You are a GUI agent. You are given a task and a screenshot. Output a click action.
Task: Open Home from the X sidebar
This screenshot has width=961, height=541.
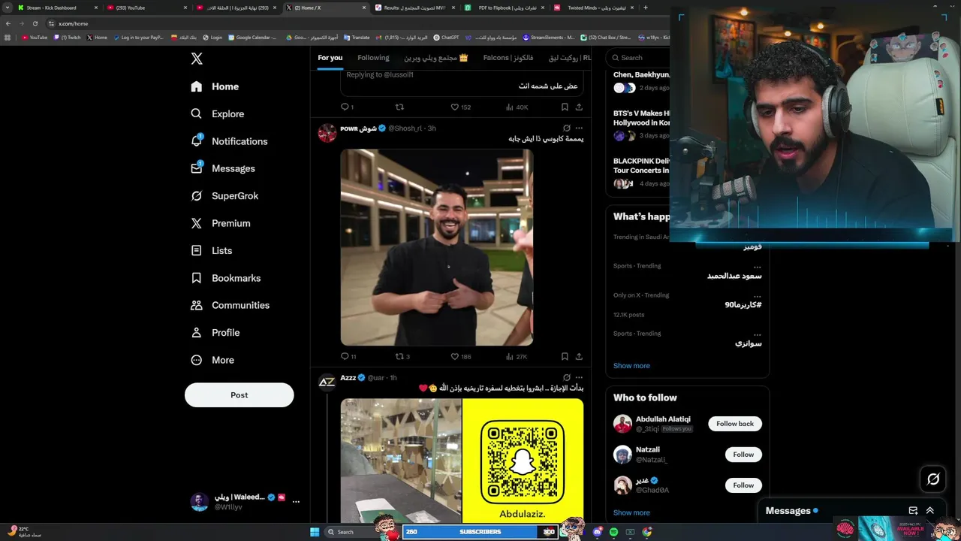click(x=215, y=86)
